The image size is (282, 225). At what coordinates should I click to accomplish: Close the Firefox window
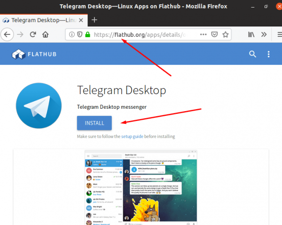pos(279,7)
